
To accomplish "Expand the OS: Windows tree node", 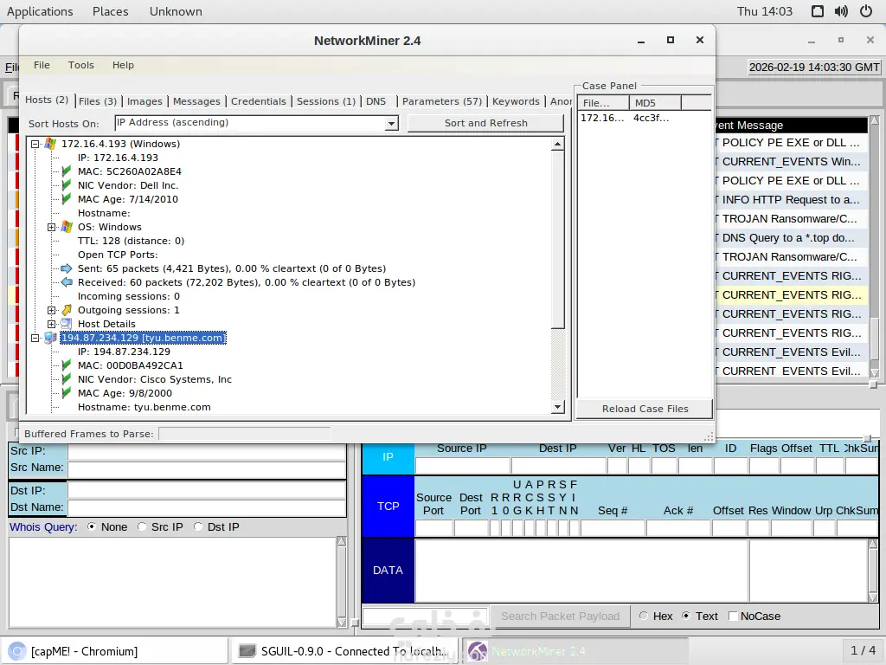I will (x=52, y=227).
